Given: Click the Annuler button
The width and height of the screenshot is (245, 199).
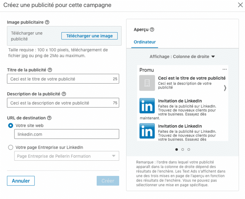Looking at the screenshot, I should coord(21,181).
